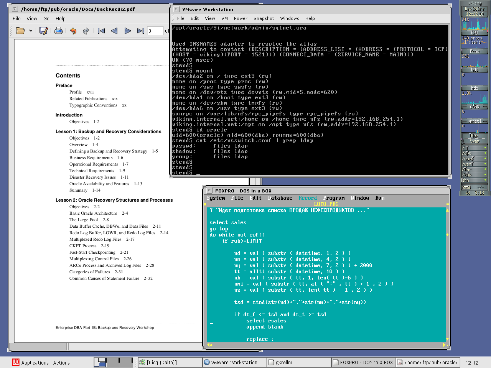Image resolution: width=491 pixels, height=368 pixels.
Task: Open the Database menu in FoxPro
Action: [280, 198]
